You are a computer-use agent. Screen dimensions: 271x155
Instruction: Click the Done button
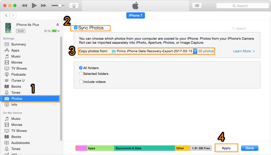(x=250, y=148)
